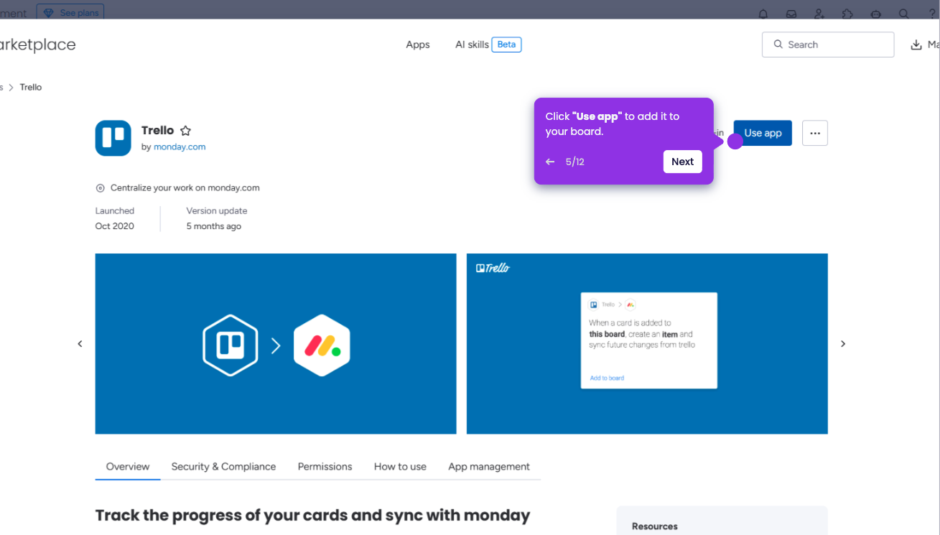Click the 'Oct 2020' launch date
Viewport: 940px width, 535px height.
coord(115,226)
